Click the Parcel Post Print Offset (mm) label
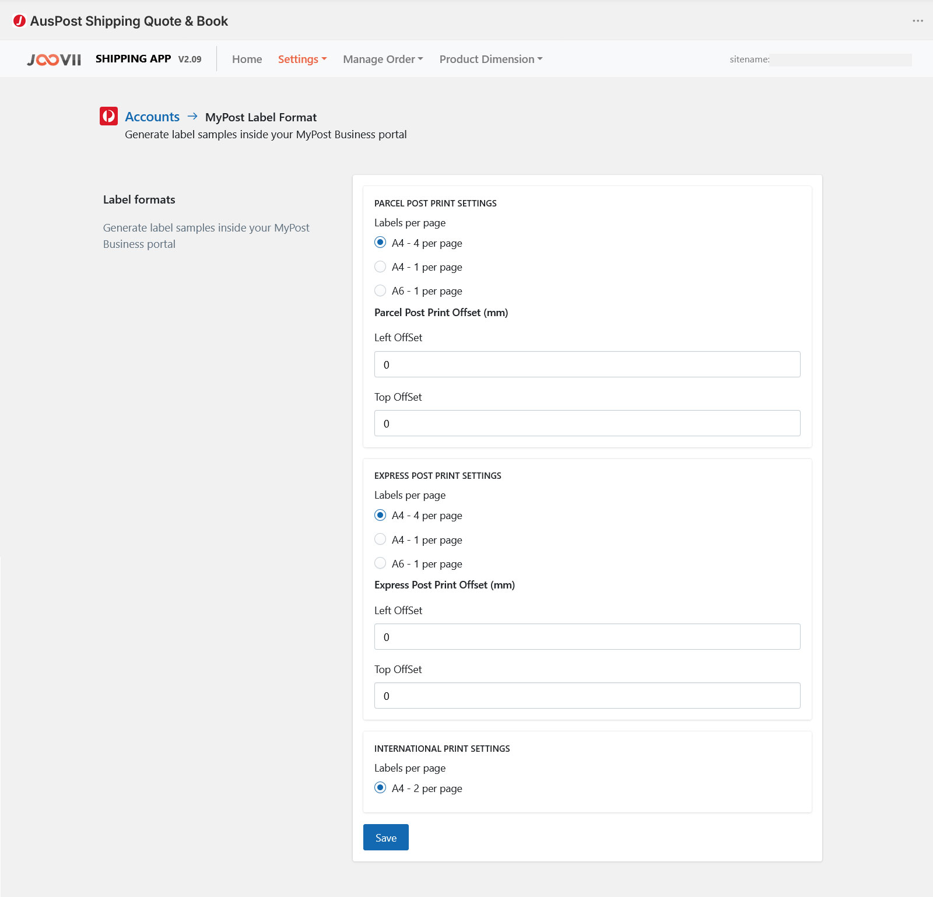The width and height of the screenshot is (933, 897). tap(441, 313)
